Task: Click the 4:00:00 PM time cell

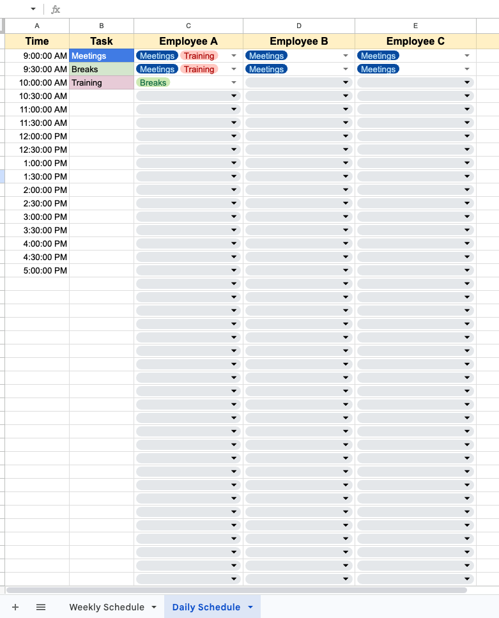Action: click(37, 243)
